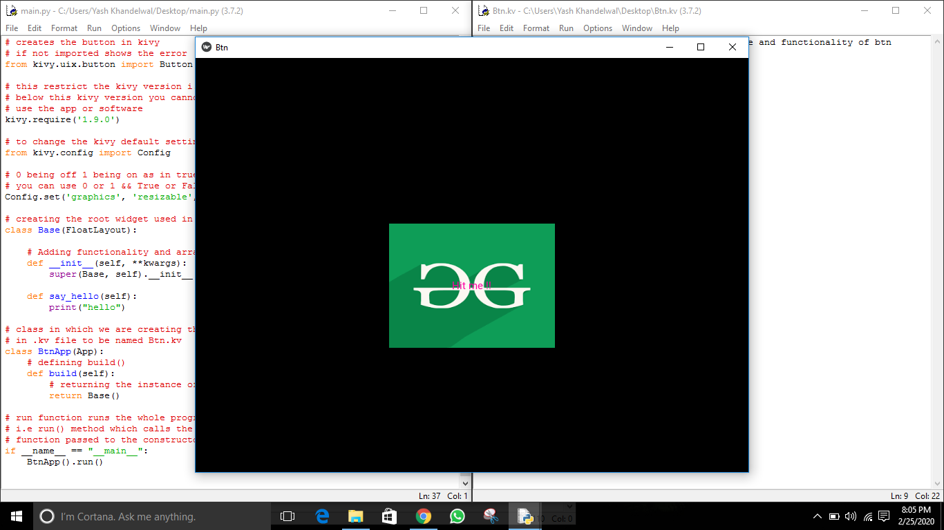Click the battery status tray icon
The height and width of the screenshot is (530, 944).
pos(834,516)
